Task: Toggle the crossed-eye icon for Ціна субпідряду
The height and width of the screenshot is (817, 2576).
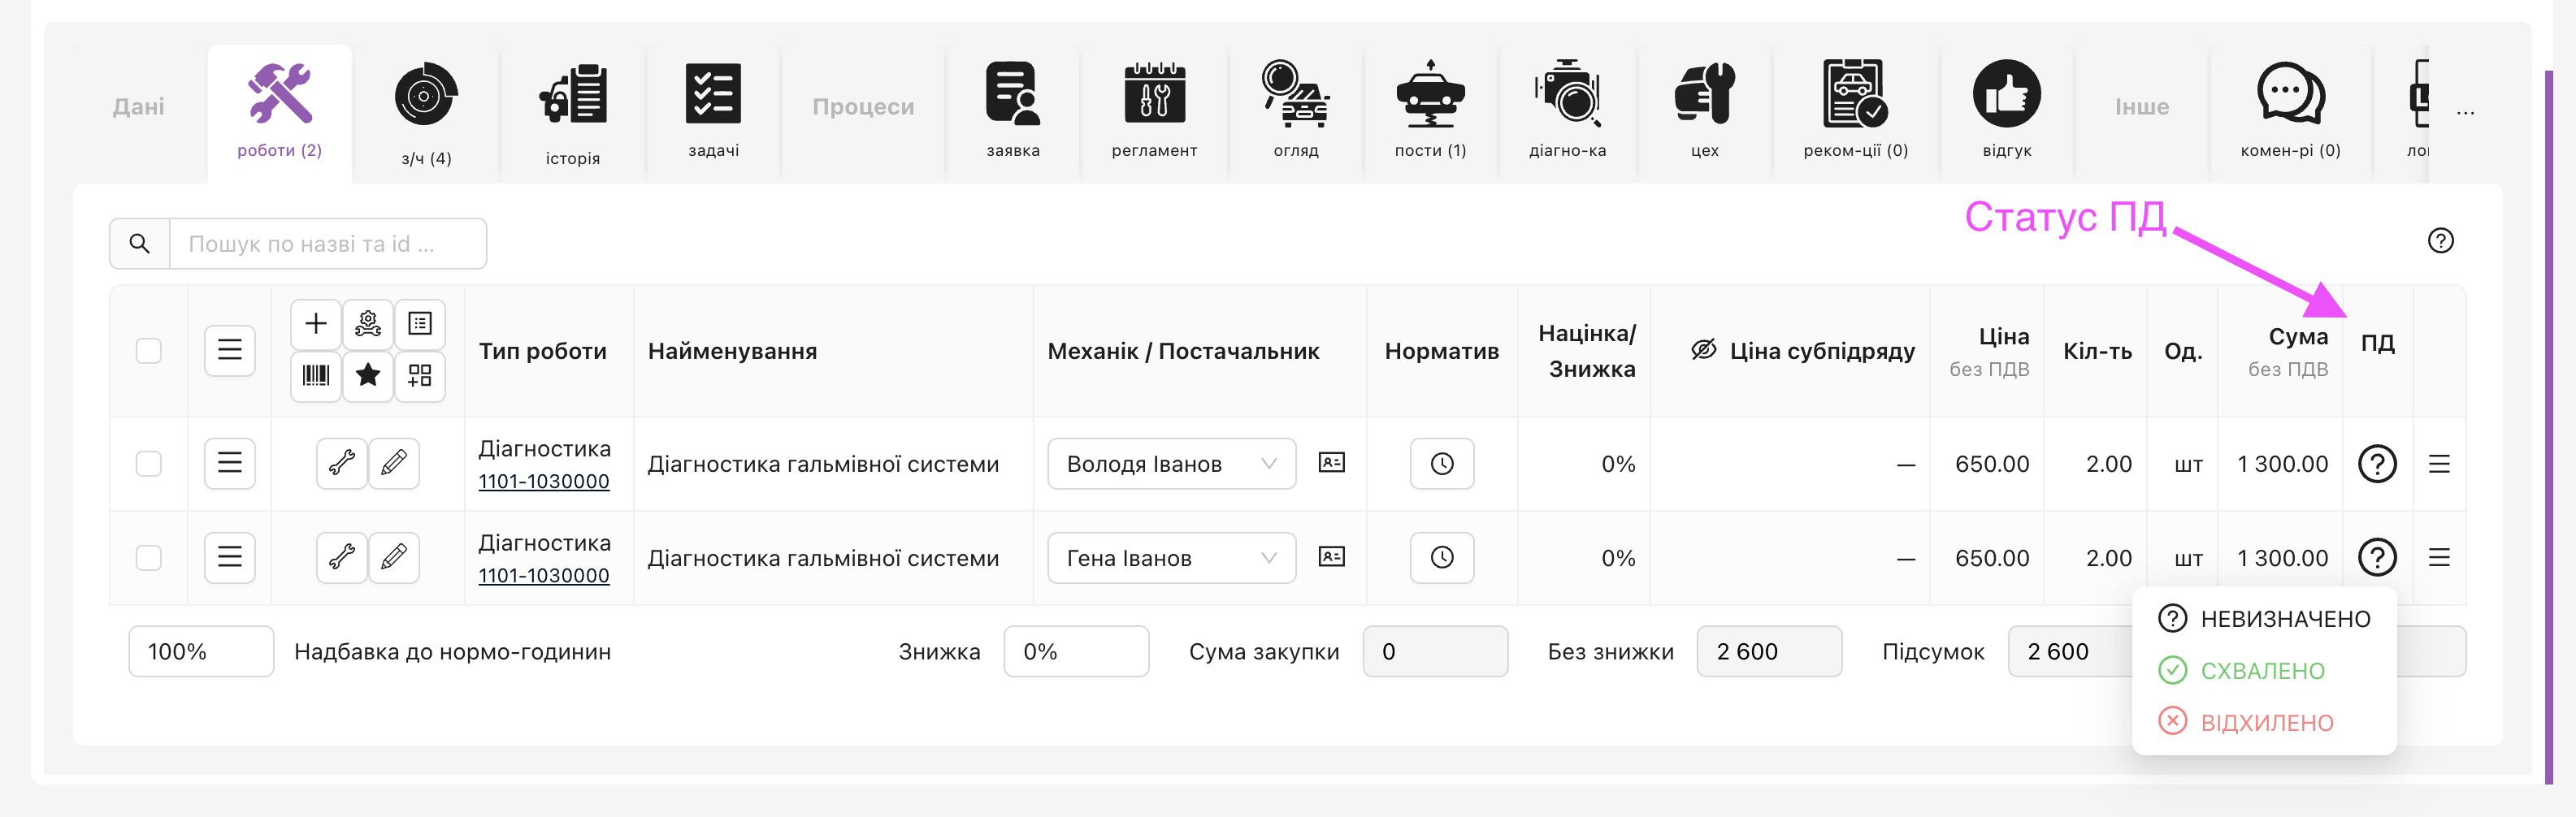Action: pos(1703,350)
